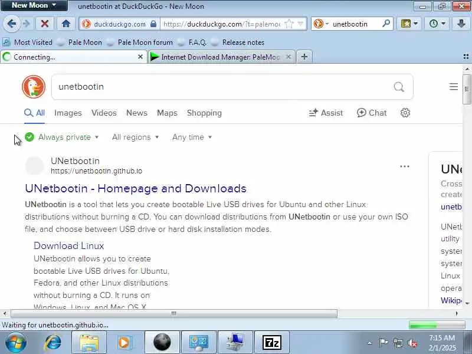Open a new tab with plus button
The width and height of the screenshot is (472, 354).
coord(304,57)
